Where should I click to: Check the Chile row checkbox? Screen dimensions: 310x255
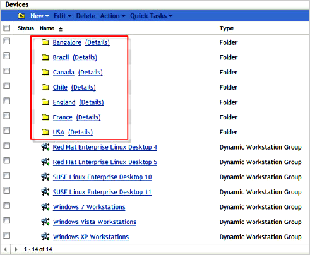pyautogui.click(x=7, y=86)
